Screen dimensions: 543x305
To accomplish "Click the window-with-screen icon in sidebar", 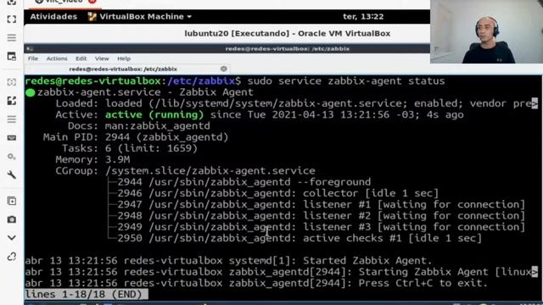I will tap(11, 56).
